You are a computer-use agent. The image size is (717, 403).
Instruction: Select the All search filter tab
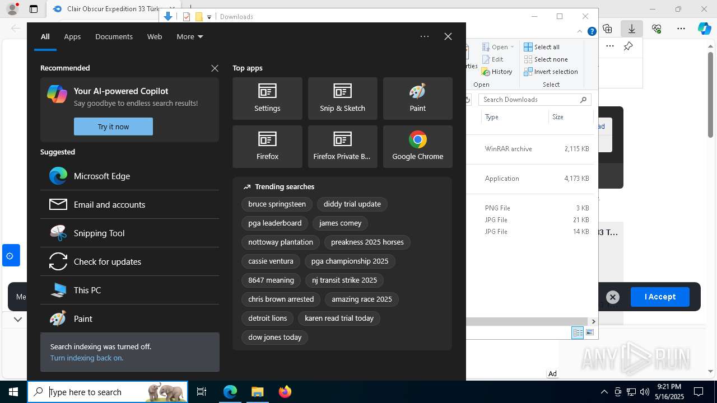pos(45,36)
